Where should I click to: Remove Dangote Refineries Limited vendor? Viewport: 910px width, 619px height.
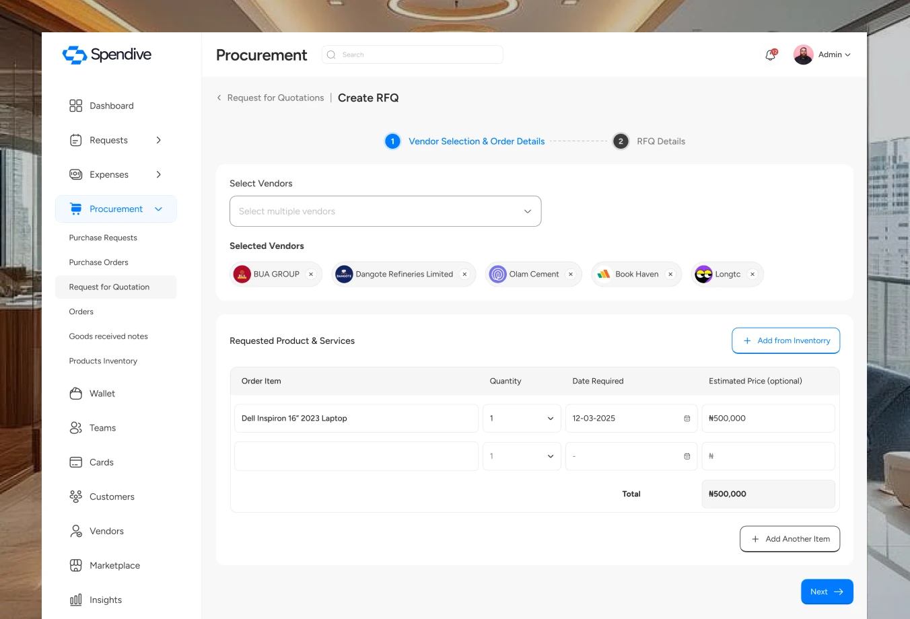[464, 275]
